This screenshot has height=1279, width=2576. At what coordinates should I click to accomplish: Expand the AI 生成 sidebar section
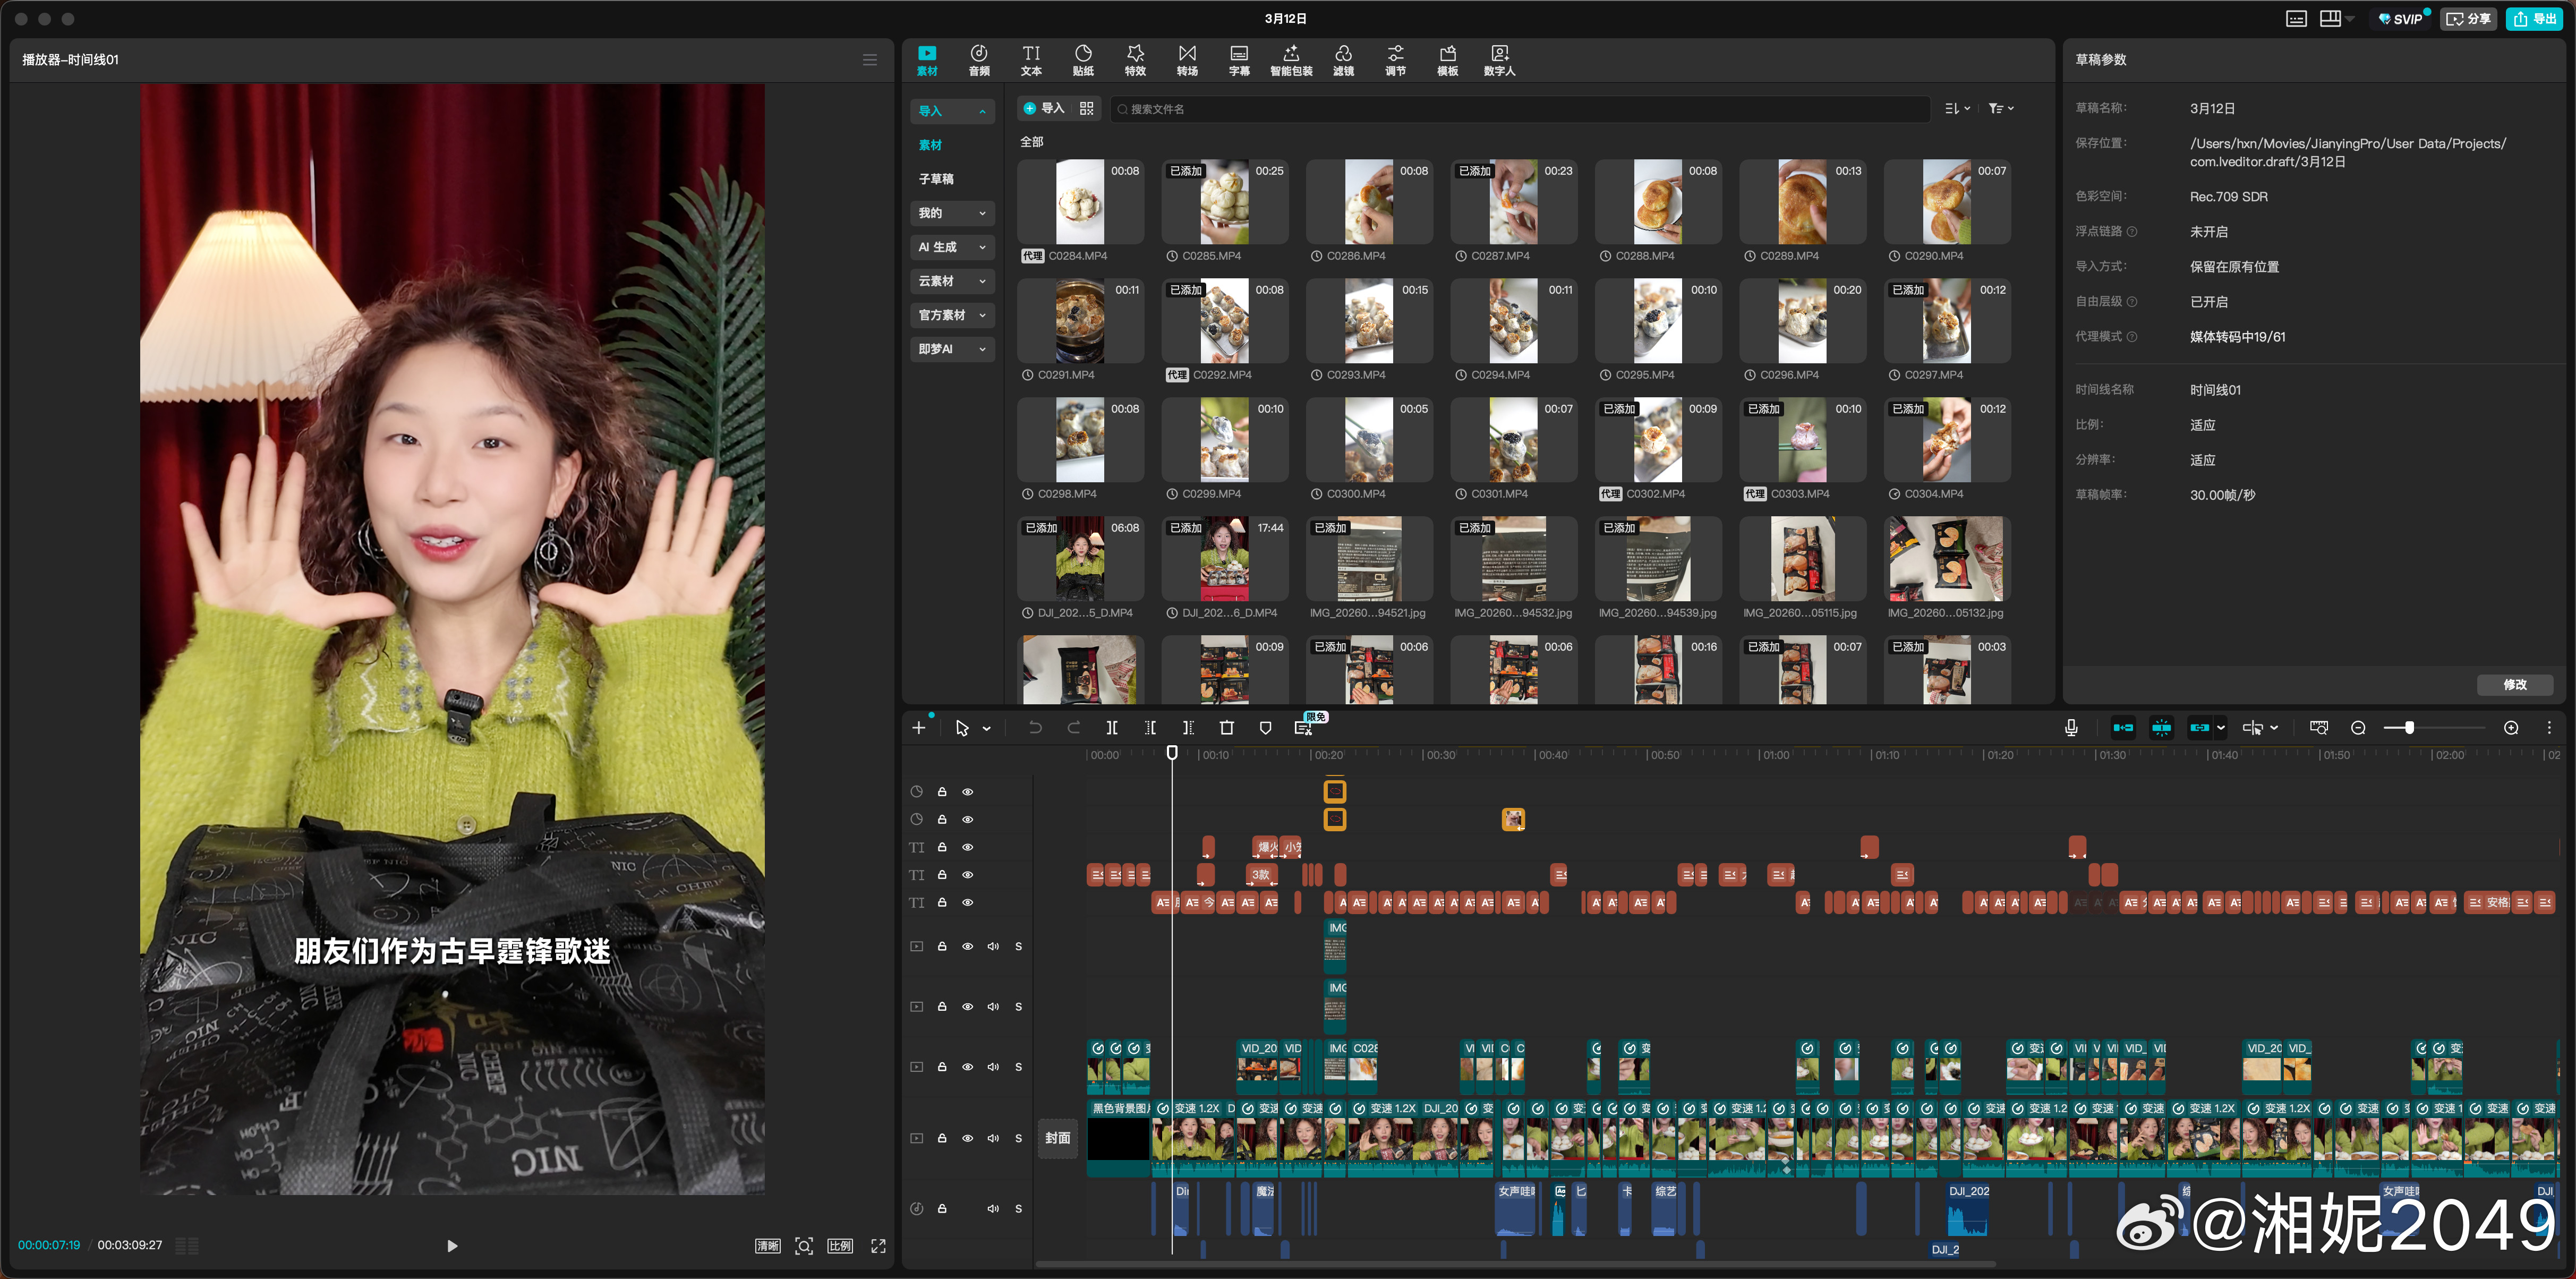[x=951, y=247]
